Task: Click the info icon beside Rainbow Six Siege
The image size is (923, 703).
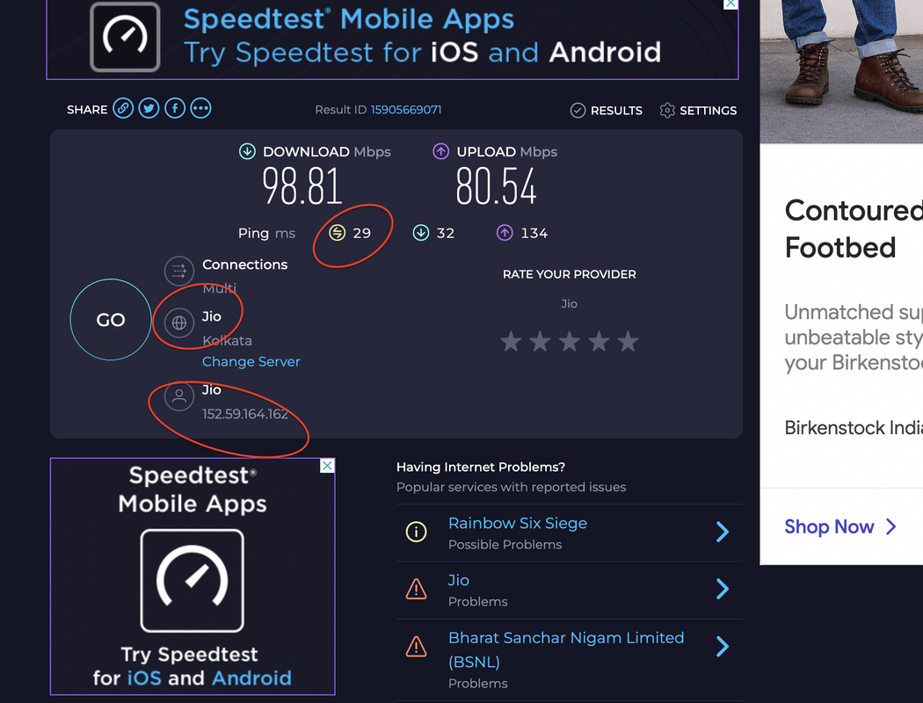Action: tap(416, 532)
